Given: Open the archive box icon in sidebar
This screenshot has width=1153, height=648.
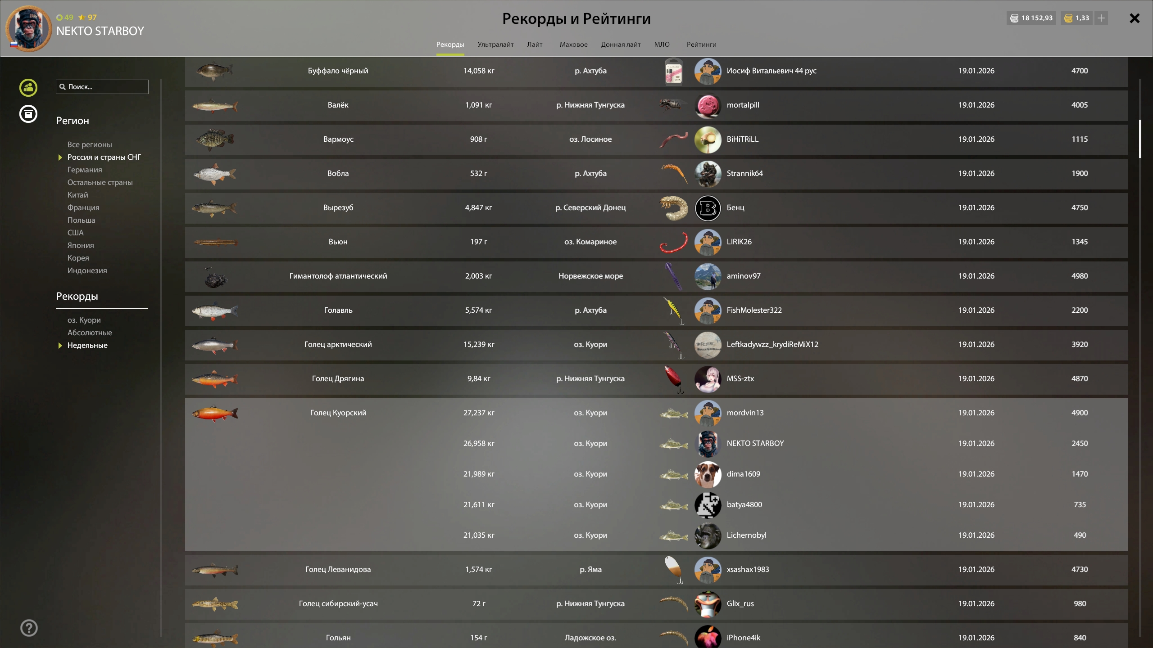Looking at the screenshot, I should 28,114.
